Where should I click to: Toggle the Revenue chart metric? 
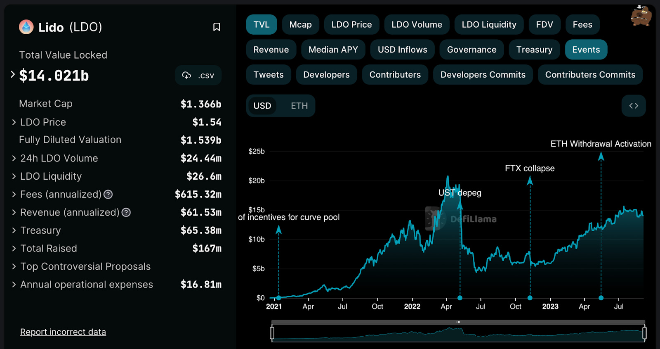271,50
